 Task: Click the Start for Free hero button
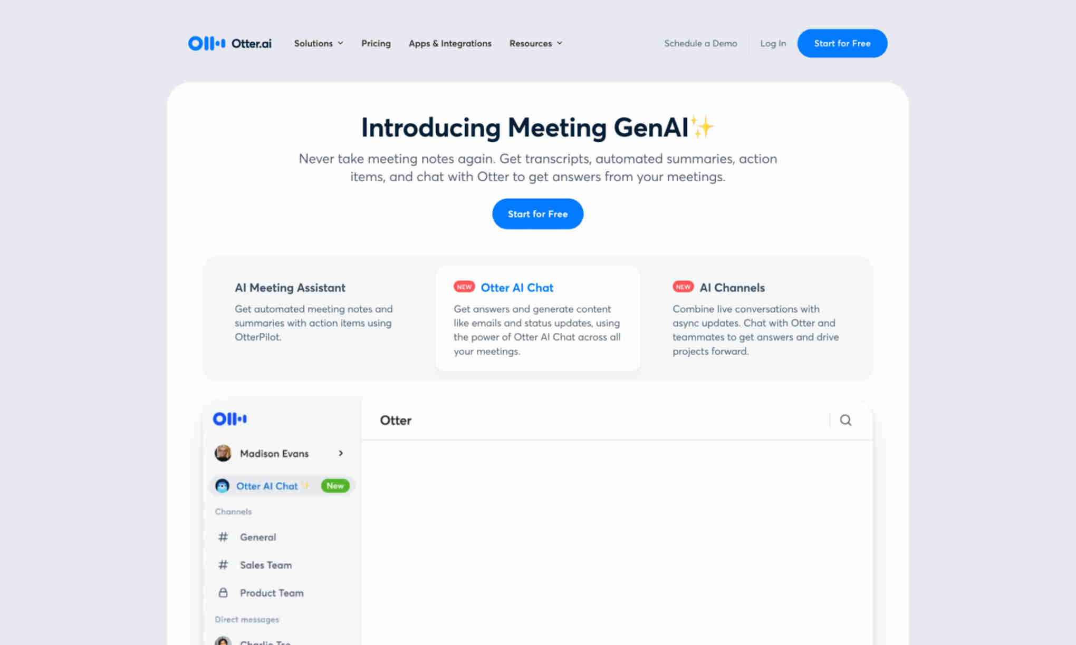click(538, 213)
